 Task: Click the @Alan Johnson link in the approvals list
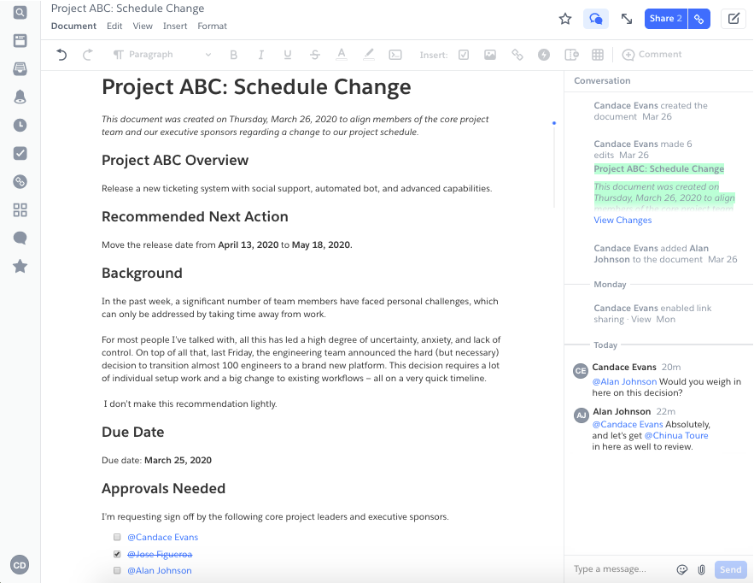point(160,570)
